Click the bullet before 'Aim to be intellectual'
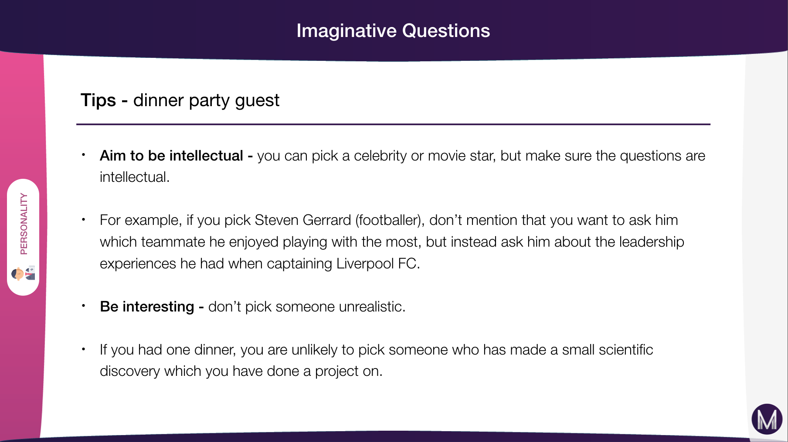 click(x=83, y=155)
